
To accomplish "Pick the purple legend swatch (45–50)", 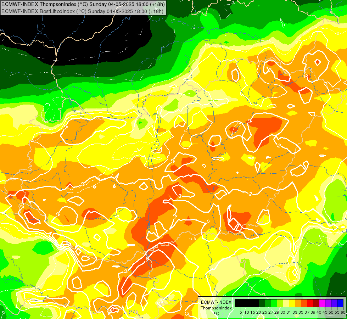I will coord(328,303).
